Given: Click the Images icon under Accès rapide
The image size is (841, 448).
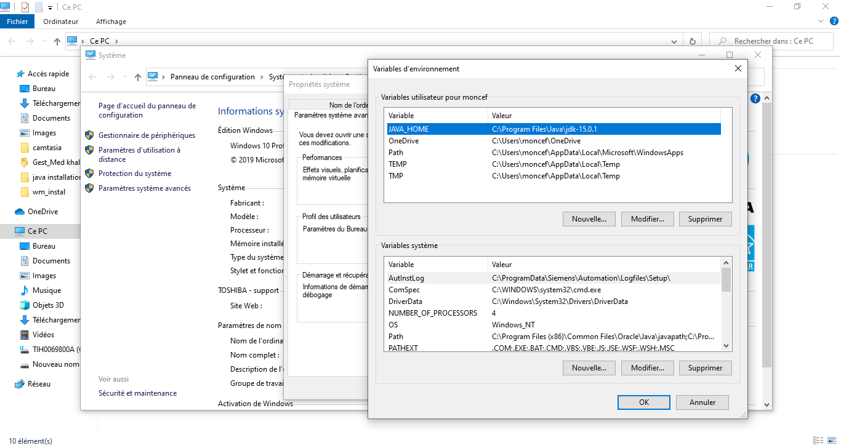Looking at the screenshot, I should click(25, 133).
